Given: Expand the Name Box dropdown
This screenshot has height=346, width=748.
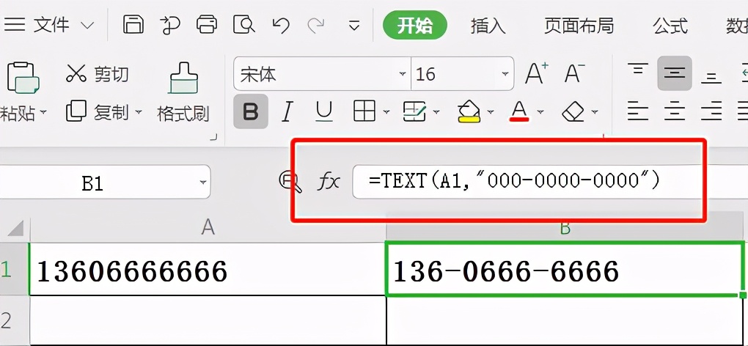Looking at the screenshot, I should point(204,183).
